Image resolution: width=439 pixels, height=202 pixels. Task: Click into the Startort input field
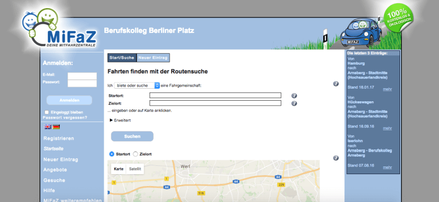pos(215,95)
